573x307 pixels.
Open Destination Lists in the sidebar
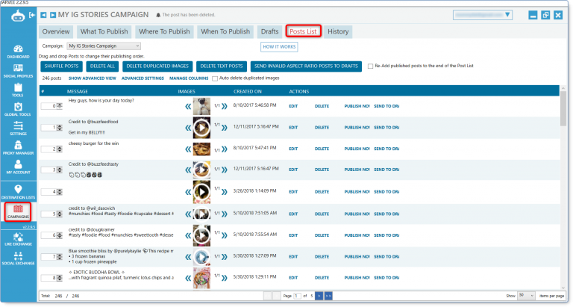tap(18, 192)
